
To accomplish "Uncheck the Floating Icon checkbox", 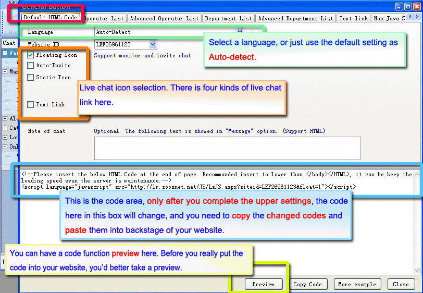I will (x=31, y=55).
